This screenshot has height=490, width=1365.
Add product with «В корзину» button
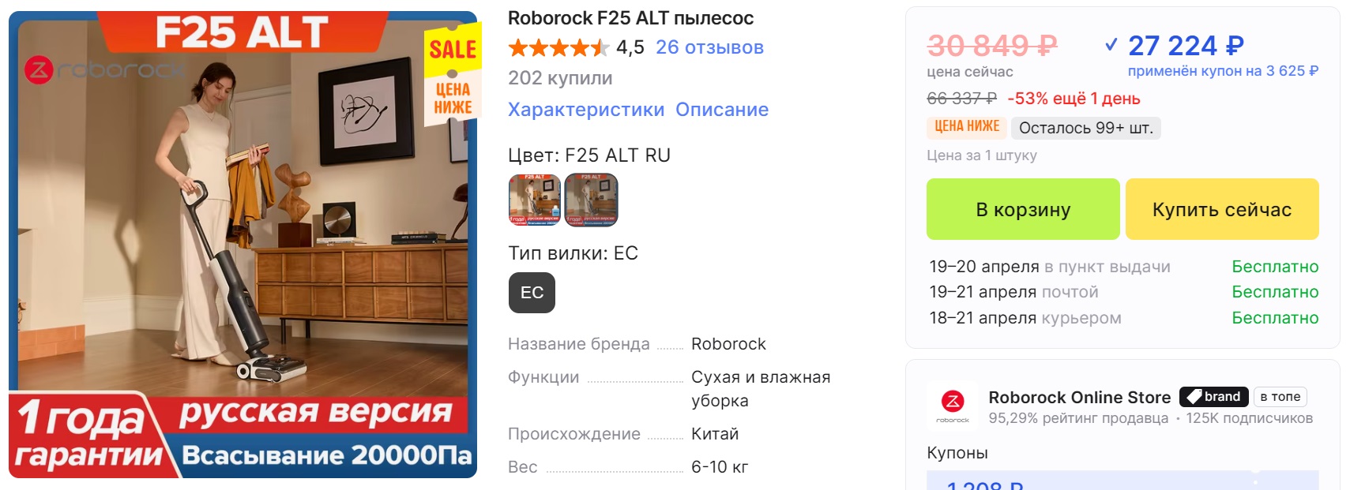1023,210
